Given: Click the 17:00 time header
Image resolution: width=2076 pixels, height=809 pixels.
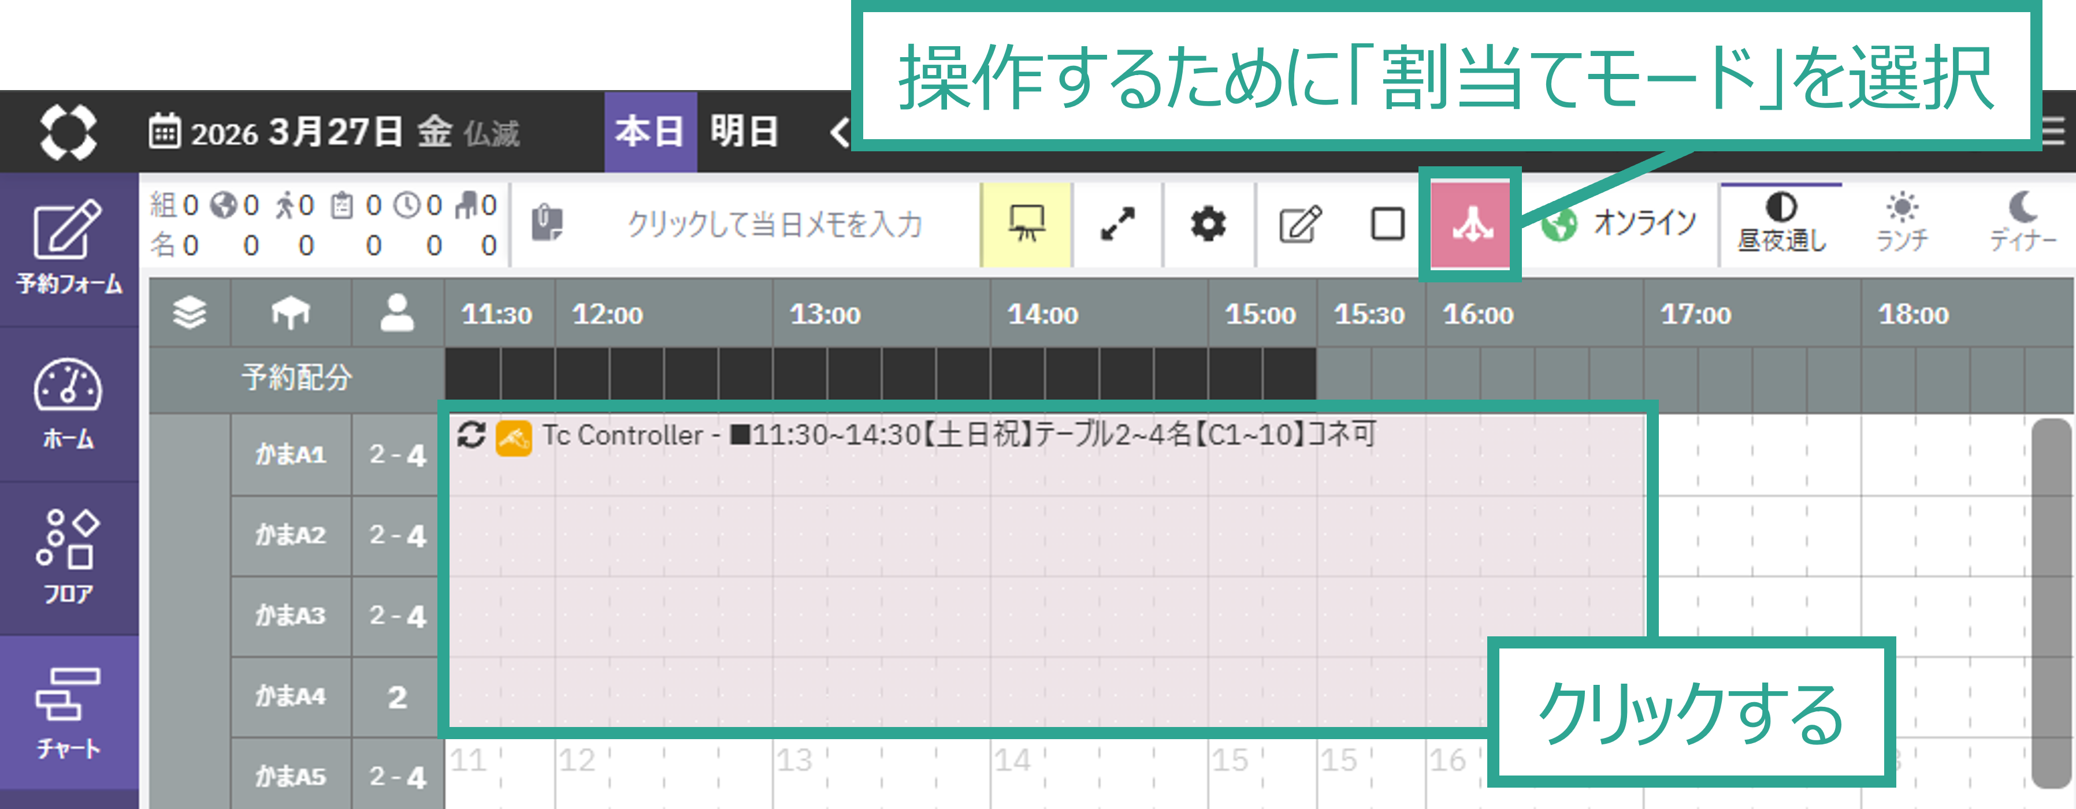Looking at the screenshot, I should (x=1696, y=314).
